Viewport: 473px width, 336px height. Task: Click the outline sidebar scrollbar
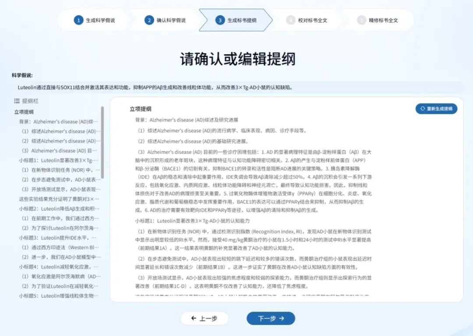[102, 142]
